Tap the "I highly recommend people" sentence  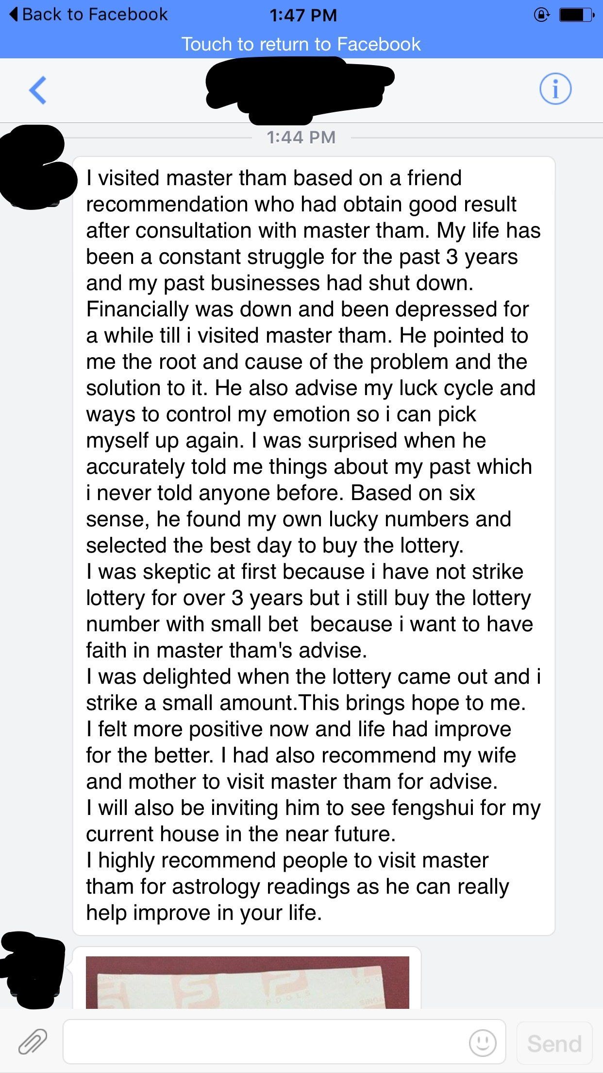[x=287, y=860]
